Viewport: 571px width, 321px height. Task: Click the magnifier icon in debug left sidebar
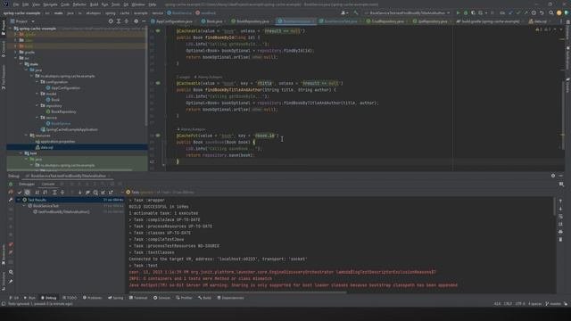point(11,272)
